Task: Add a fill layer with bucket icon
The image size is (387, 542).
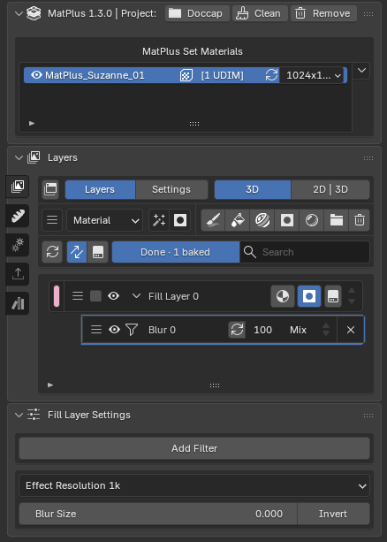Action: [x=238, y=220]
